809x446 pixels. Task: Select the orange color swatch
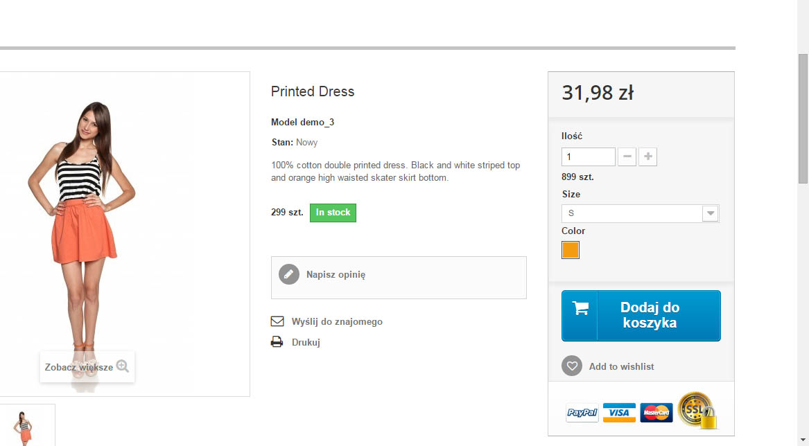[x=571, y=250]
